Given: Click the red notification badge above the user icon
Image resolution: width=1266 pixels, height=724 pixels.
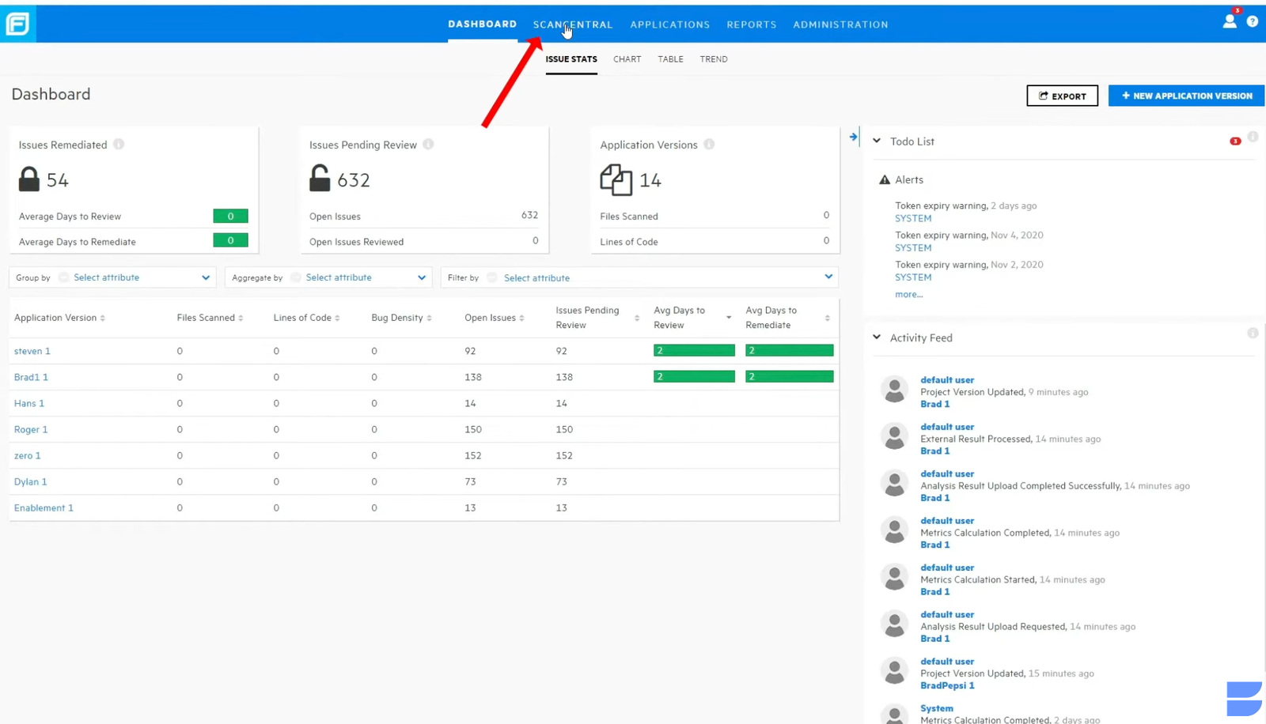Looking at the screenshot, I should click(1236, 9).
